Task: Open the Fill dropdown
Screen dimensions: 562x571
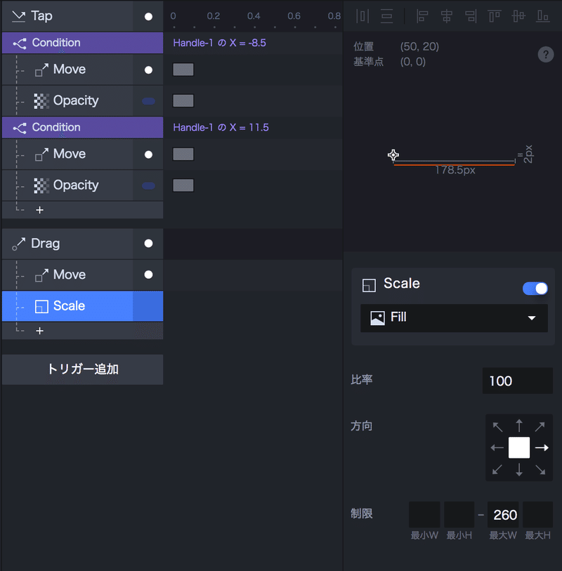Action: click(454, 318)
